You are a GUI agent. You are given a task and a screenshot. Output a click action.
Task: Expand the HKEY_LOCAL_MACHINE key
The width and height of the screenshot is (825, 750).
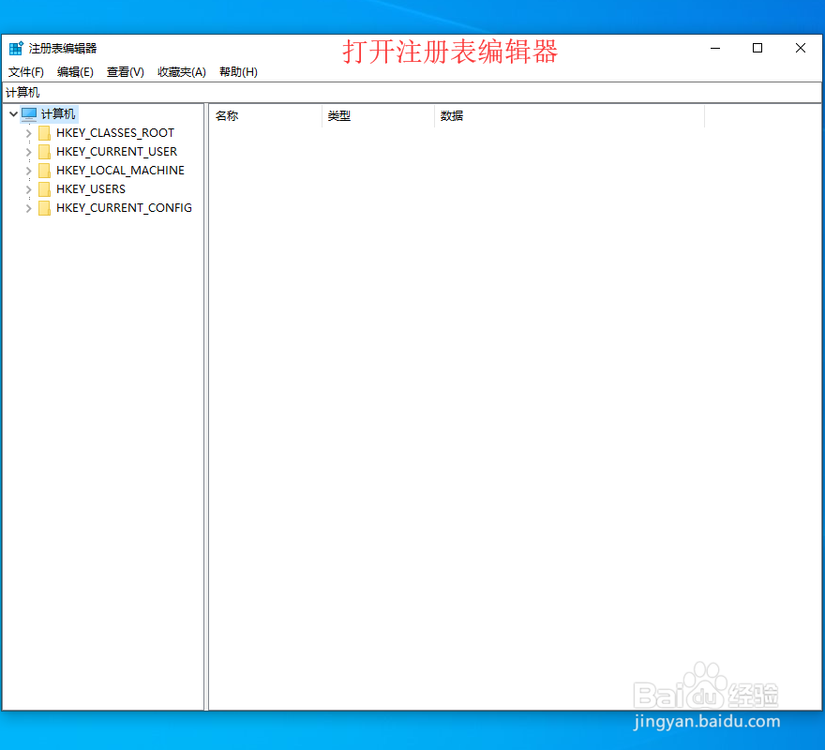[29, 171]
